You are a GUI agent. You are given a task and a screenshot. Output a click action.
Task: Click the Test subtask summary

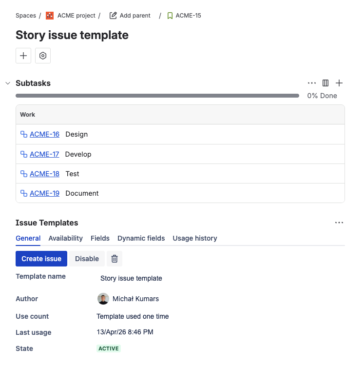coord(72,174)
